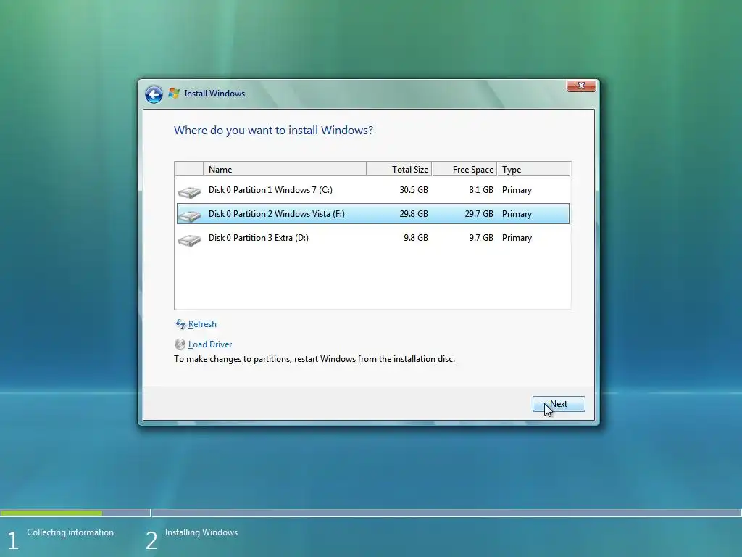
Task: Click the Install Windows title text
Action: tap(214, 94)
